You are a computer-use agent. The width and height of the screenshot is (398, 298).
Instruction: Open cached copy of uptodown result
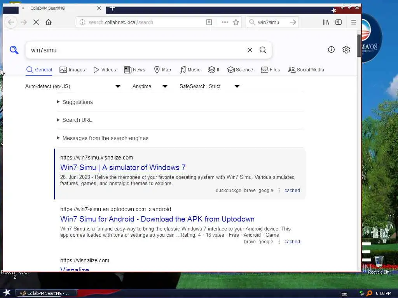(292, 242)
